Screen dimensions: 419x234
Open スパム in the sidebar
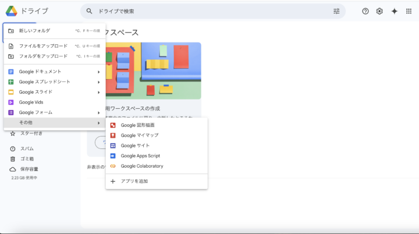(x=27, y=148)
